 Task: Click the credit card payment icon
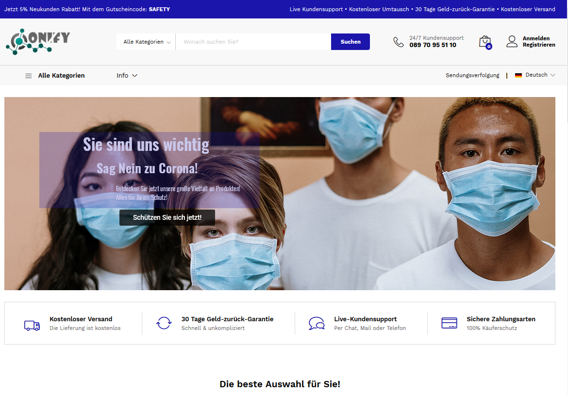click(449, 323)
